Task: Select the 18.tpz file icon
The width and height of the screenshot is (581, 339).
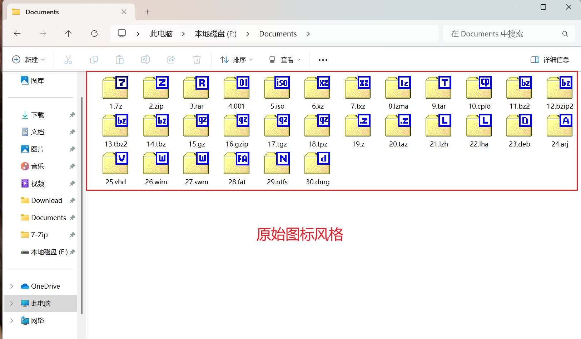Action: click(317, 125)
